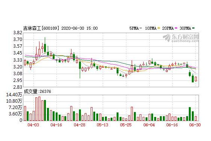
Task: Click the last red candlestick on 06-30
Action: [x=196, y=79]
